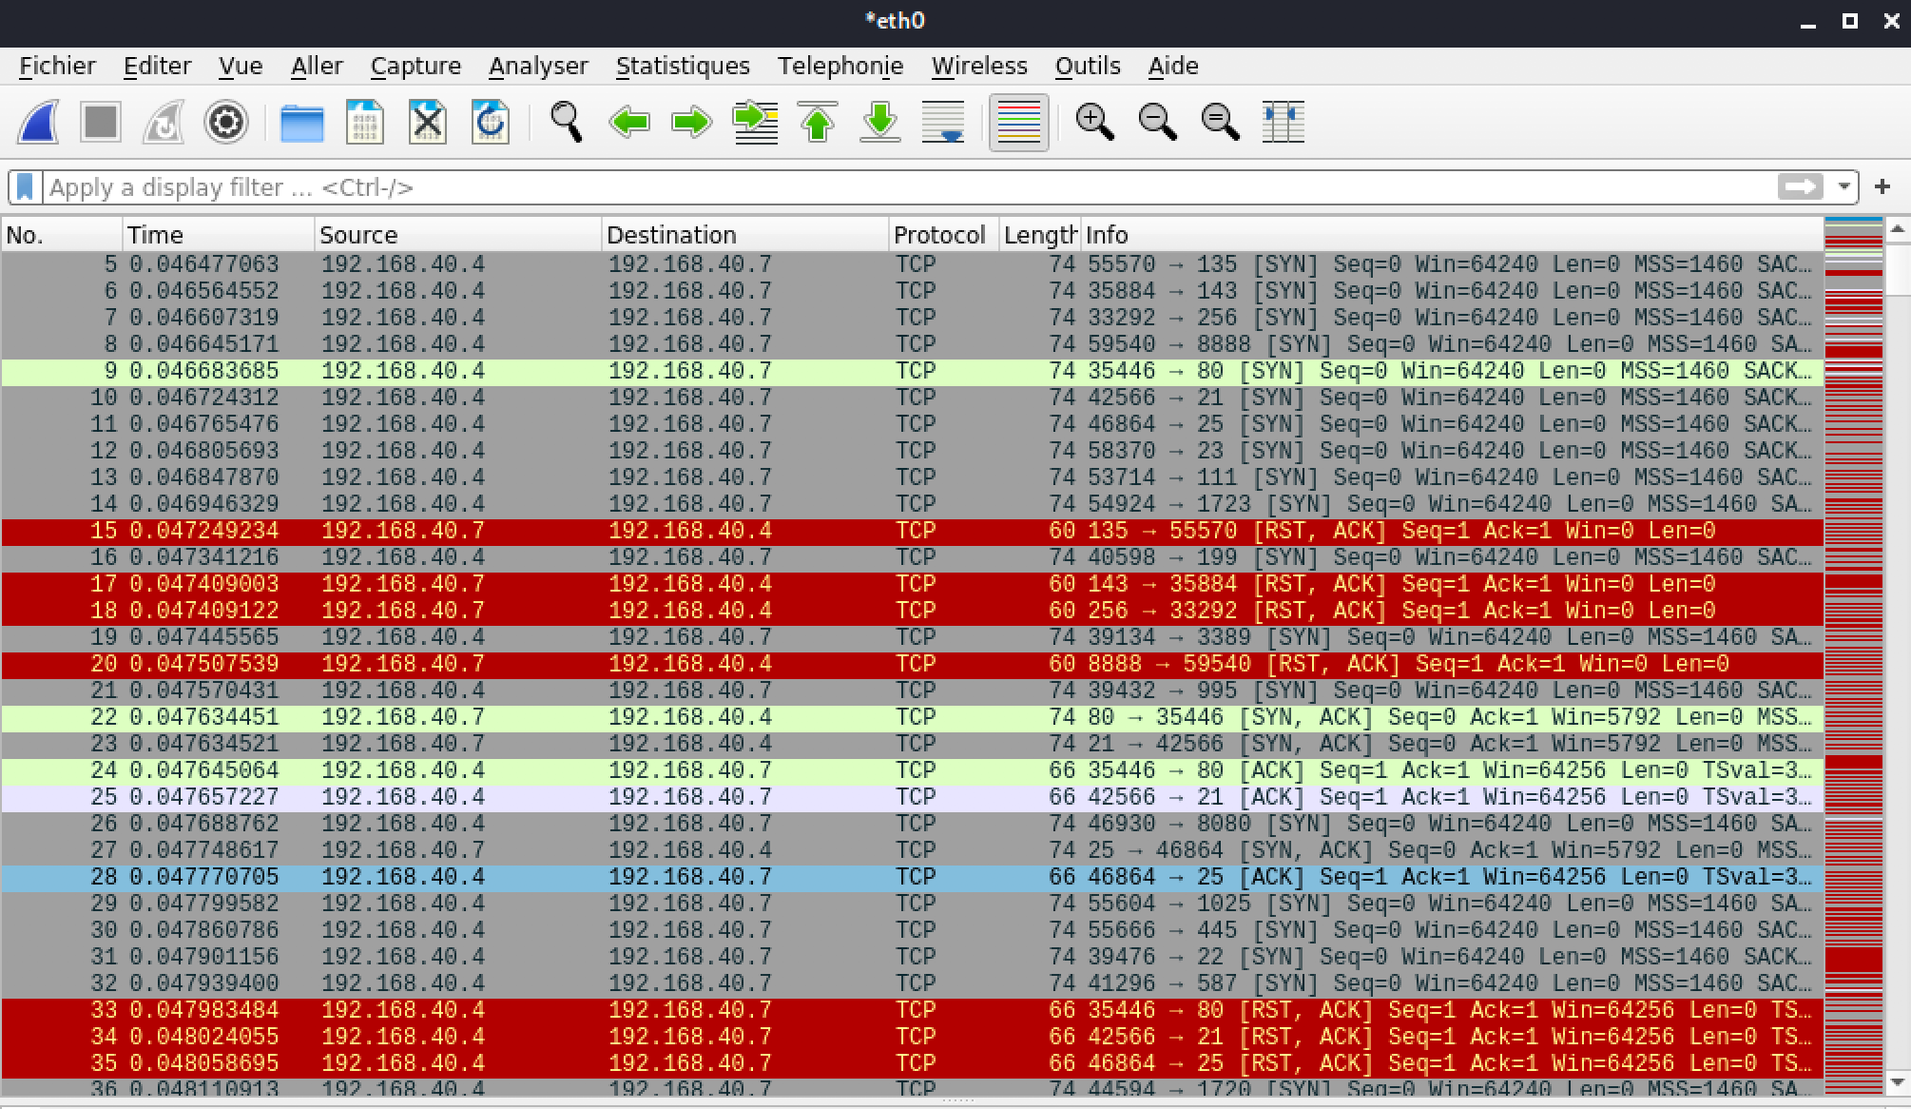
Task: Open the Telephonie menu
Action: (840, 66)
